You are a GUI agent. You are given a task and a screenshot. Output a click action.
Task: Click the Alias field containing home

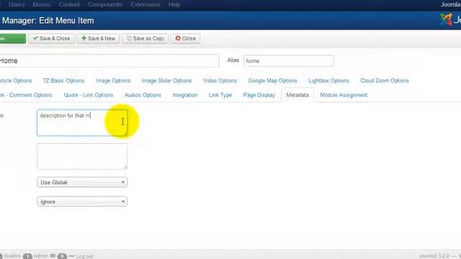(x=288, y=60)
